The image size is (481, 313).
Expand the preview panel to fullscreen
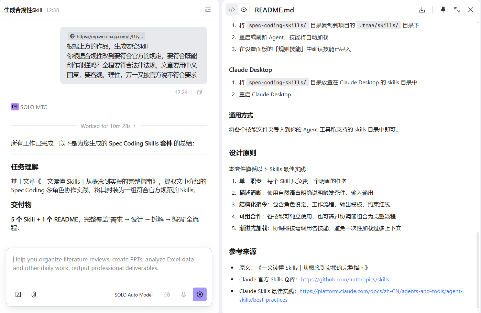tap(457, 10)
